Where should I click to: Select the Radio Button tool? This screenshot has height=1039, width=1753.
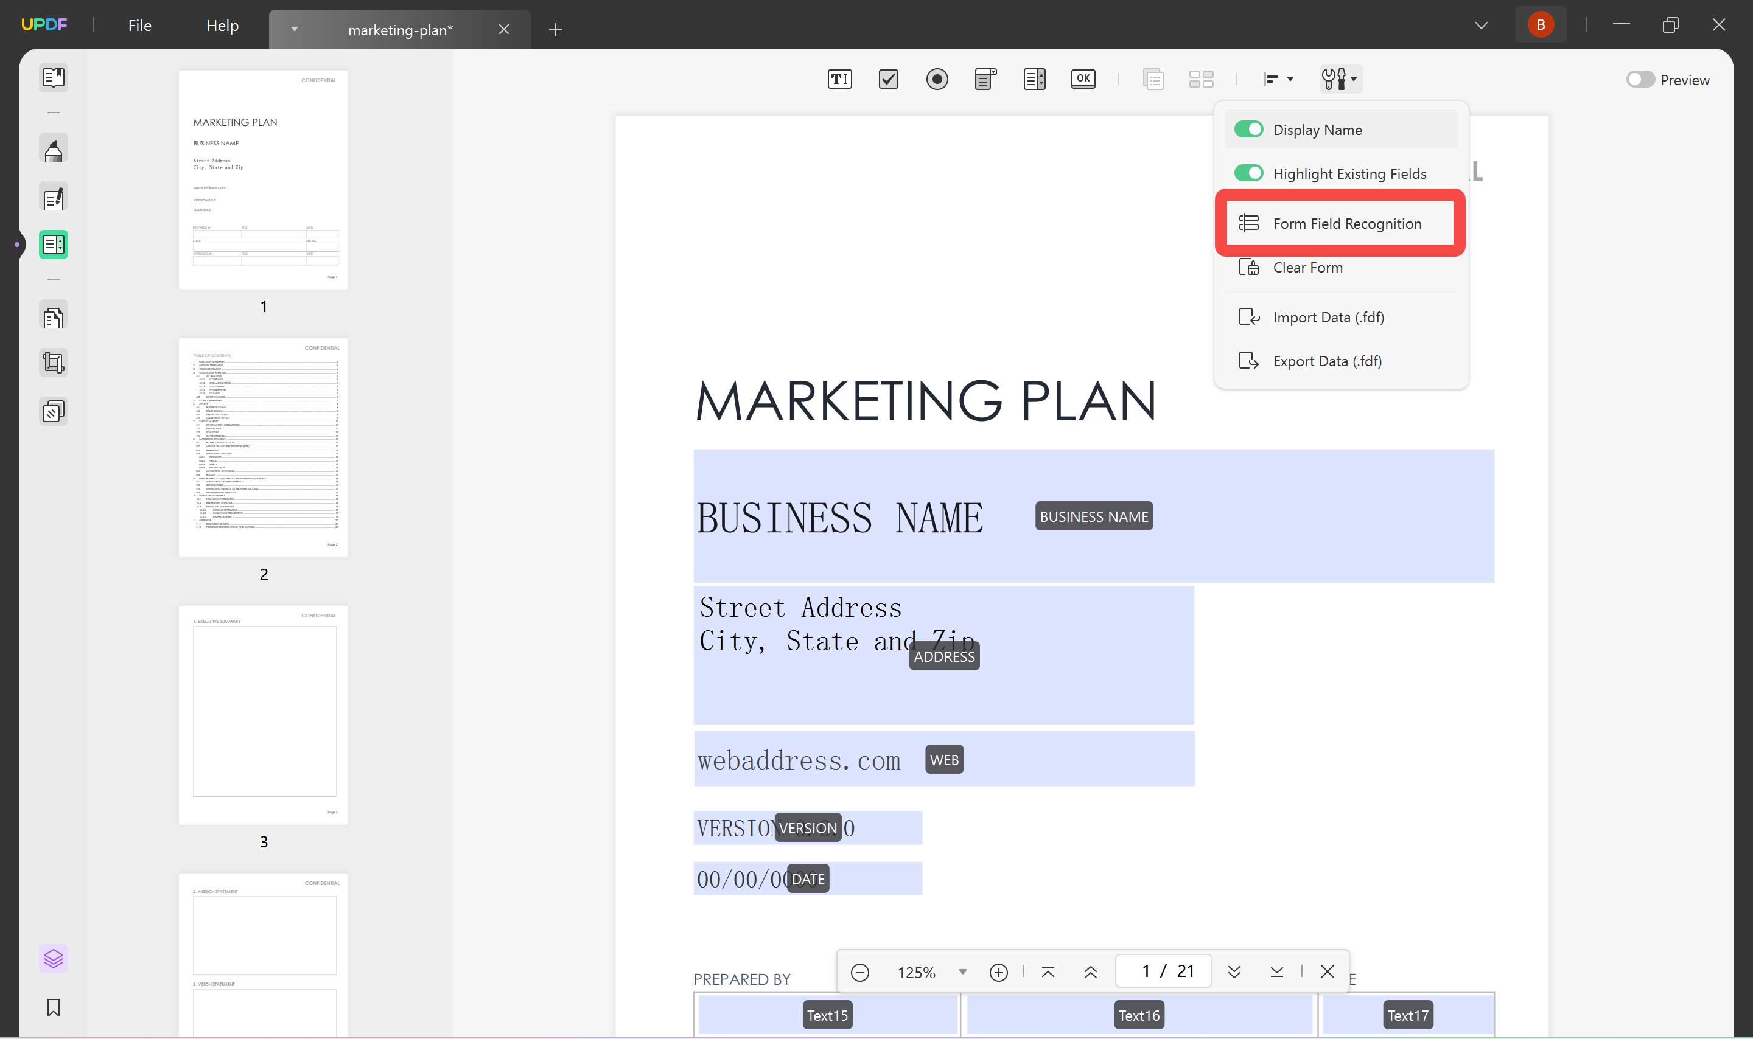click(x=938, y=78)
